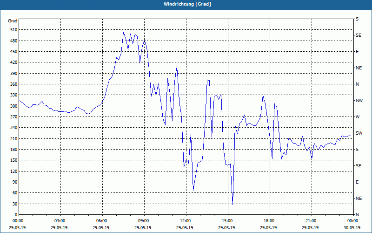
Task: Select the 480 degree axis label
Action: point(14,41)
